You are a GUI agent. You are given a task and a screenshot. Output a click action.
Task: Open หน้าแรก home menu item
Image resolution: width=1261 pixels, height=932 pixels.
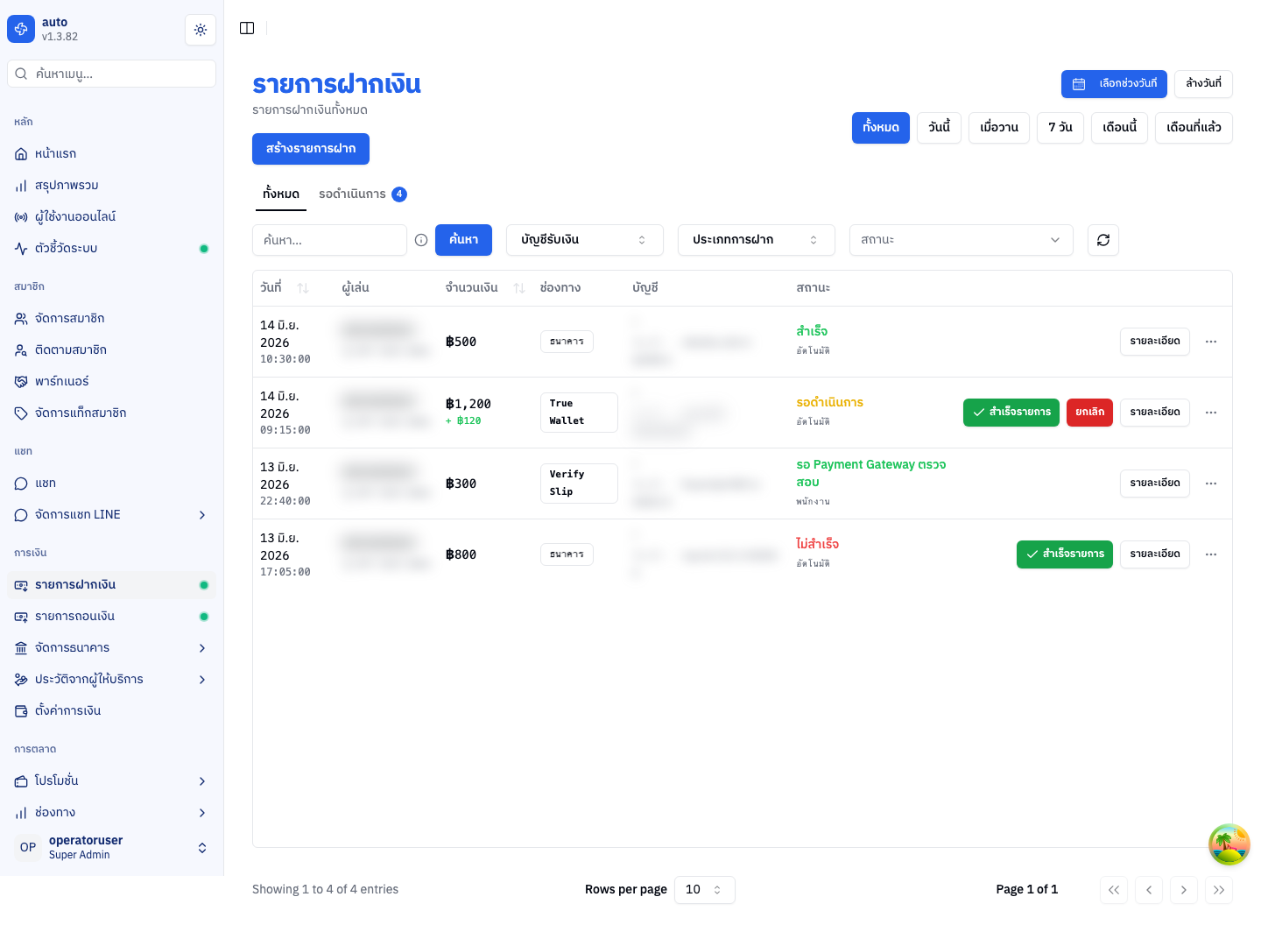point(111,154)
